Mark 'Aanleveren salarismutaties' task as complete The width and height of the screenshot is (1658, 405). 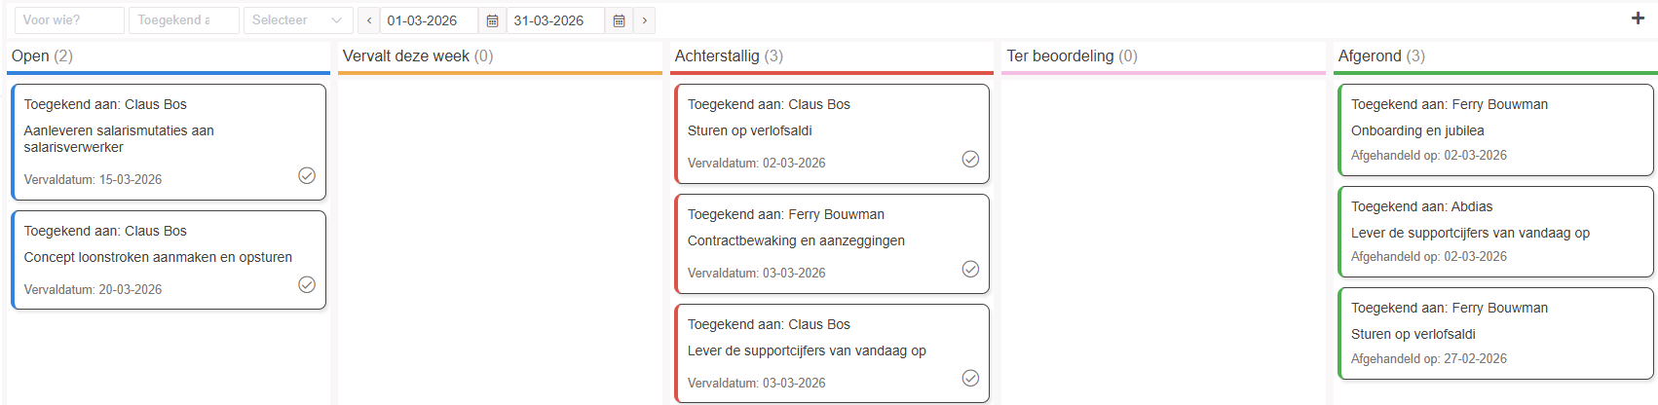[307, 175]
